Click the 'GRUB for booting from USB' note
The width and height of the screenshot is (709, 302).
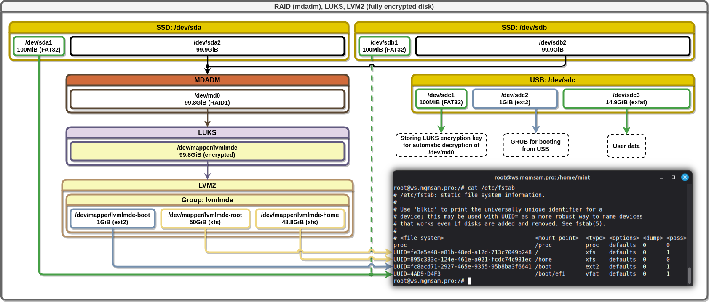click(535, 146)
